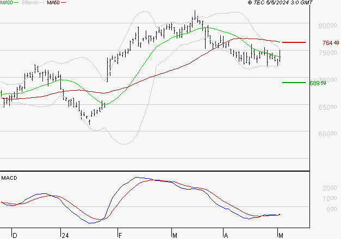Click the TEC 5/5/2024 timestamp text

pyautogui.click(x=280, y=3)
